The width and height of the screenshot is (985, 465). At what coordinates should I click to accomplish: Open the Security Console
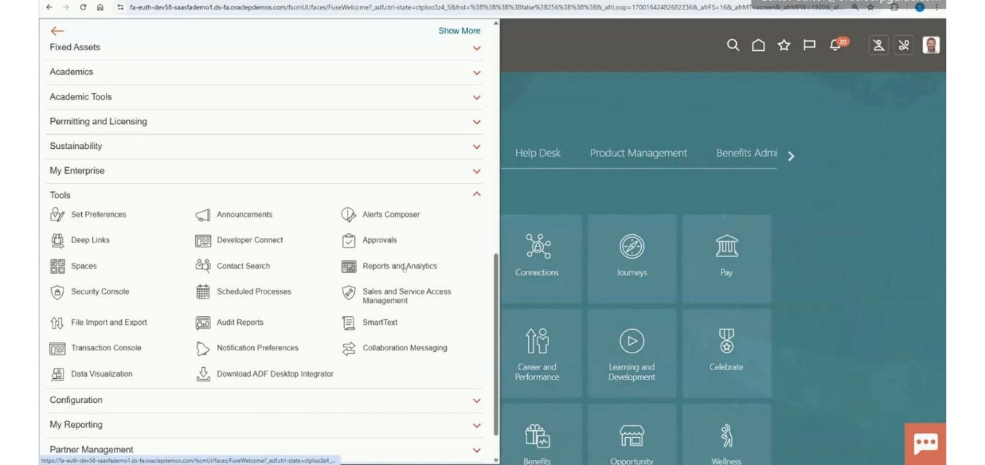tap(100, 291)
